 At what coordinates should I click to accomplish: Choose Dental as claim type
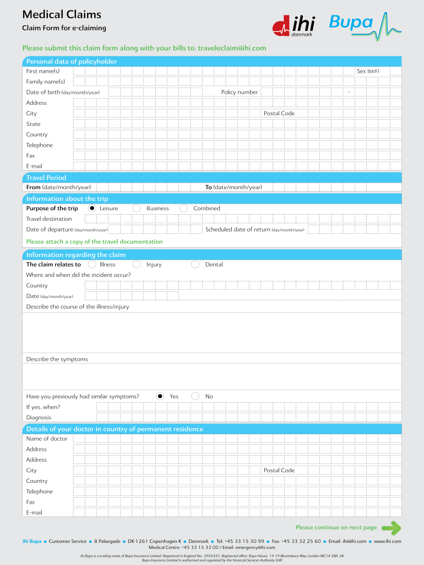tap(195, 264)
